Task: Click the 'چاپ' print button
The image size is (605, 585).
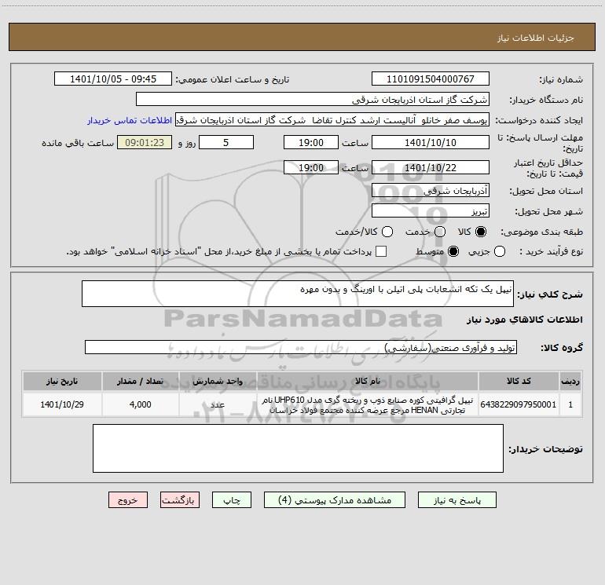Action: (x=232, y=499)
